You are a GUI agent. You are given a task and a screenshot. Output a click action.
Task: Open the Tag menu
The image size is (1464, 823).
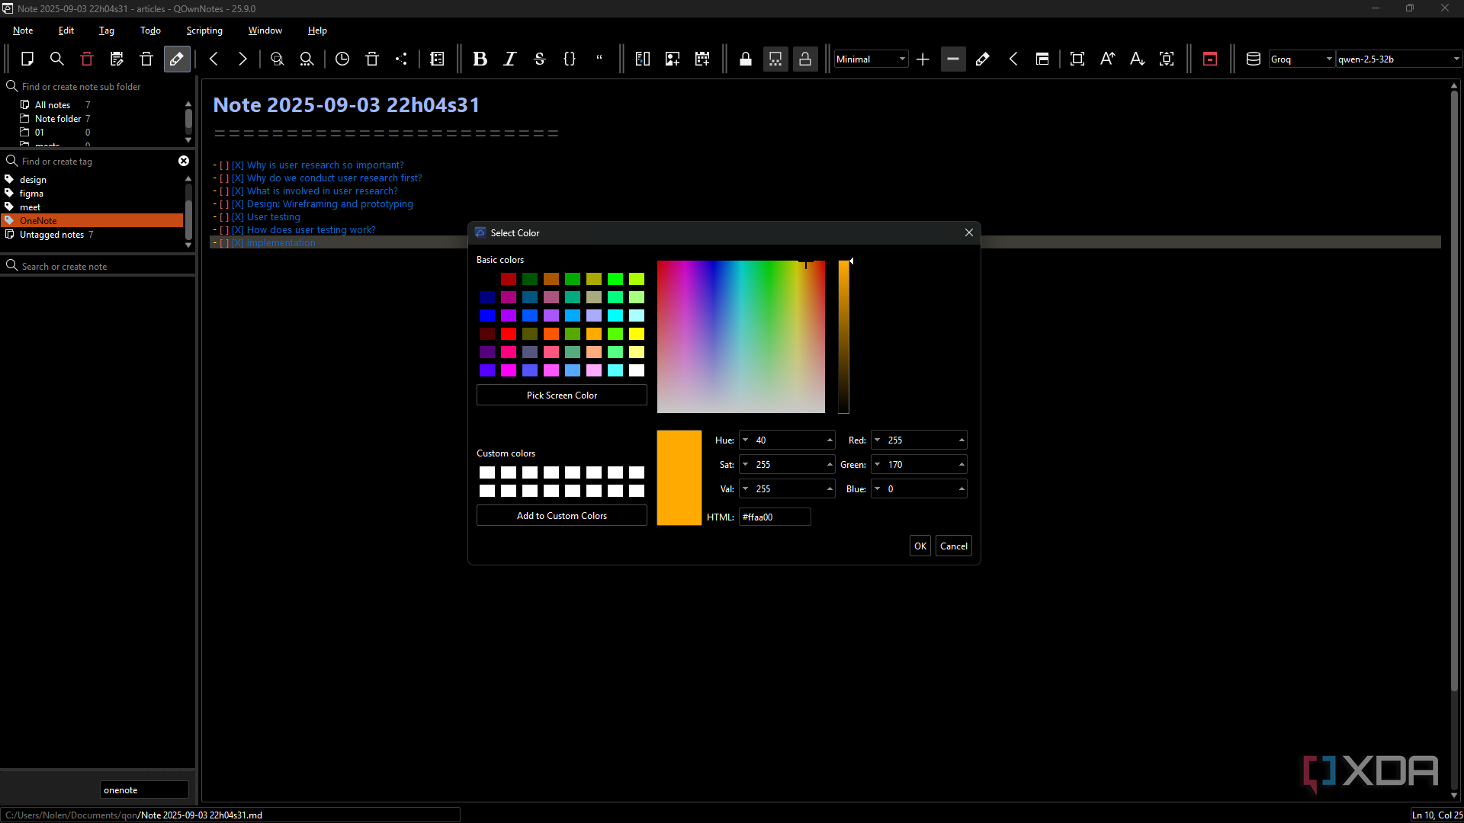pos(107,30)
